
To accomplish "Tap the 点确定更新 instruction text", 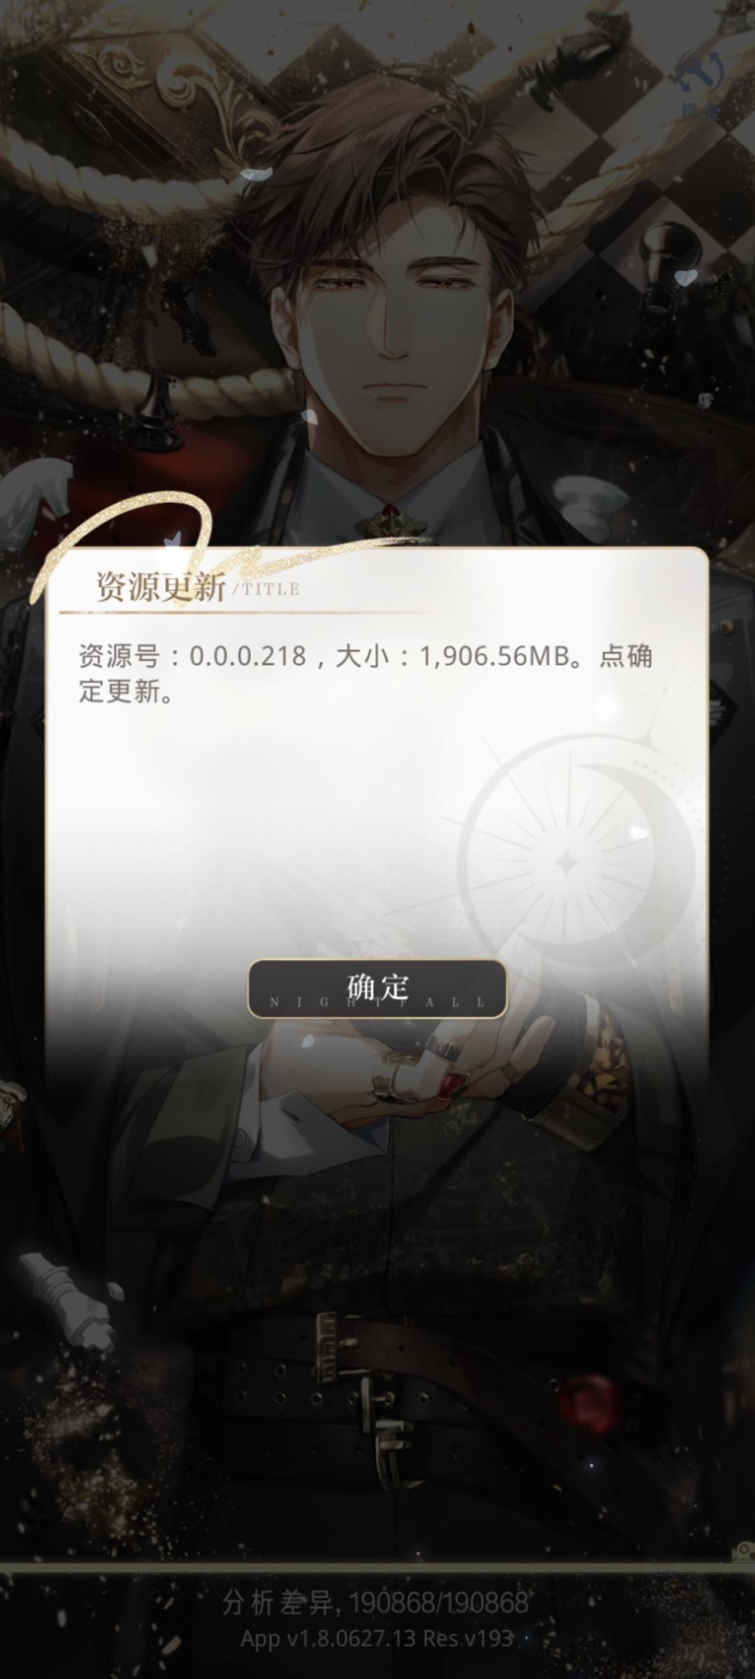I will pyautogui.click(x=365, y=674).
